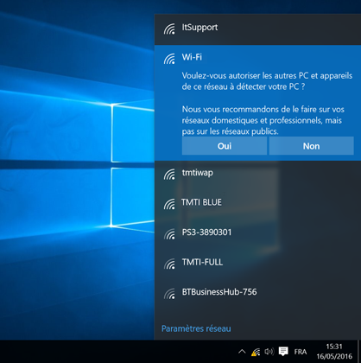Click the Wi-Fi icon beside PS3-3890301
The height and width of the screenshot is (363, 361).
click(x=169, y=234)
